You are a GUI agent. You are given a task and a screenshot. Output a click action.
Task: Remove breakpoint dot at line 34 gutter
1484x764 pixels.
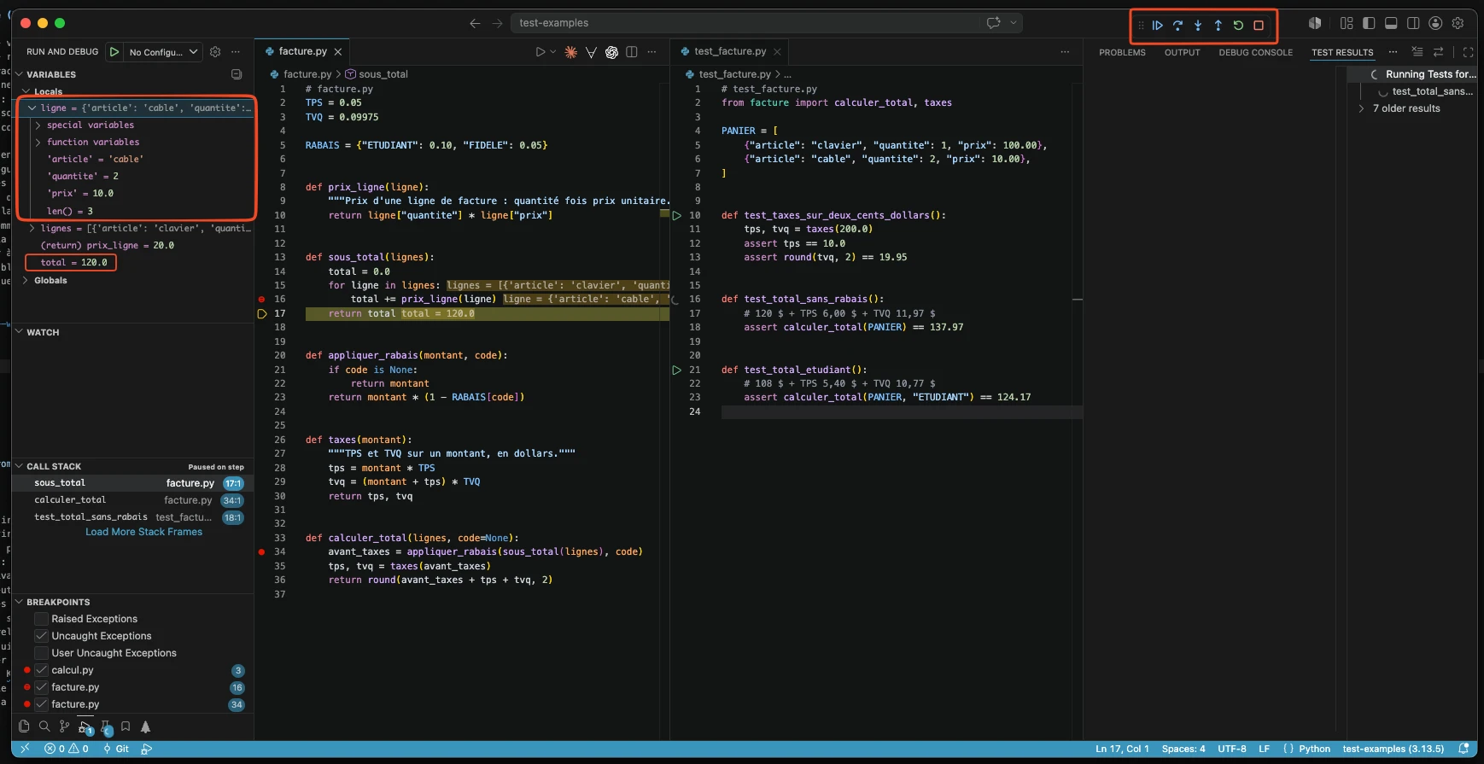pyautogui.click(x=261, y=552)
